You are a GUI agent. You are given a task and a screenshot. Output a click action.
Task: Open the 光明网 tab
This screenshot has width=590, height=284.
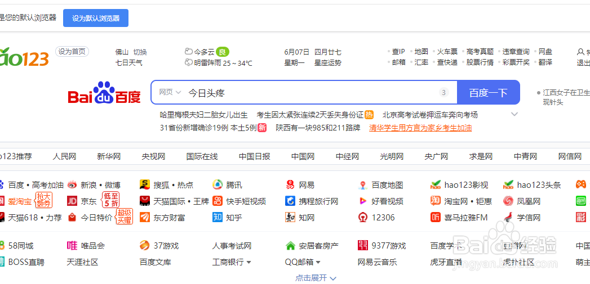[392, 157]
